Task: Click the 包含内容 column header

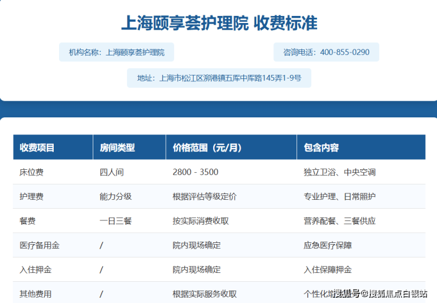Action: pos(361,147)
